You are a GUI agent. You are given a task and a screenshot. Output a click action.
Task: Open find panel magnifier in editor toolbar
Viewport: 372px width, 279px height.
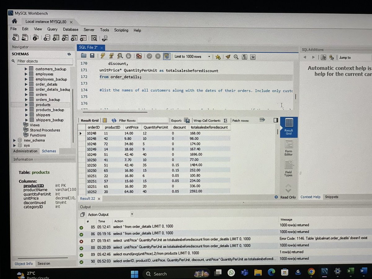click(236, 57)
